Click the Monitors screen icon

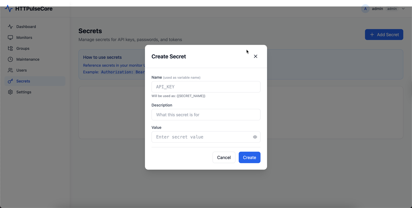pyautogui.click(x=10, y=38)
